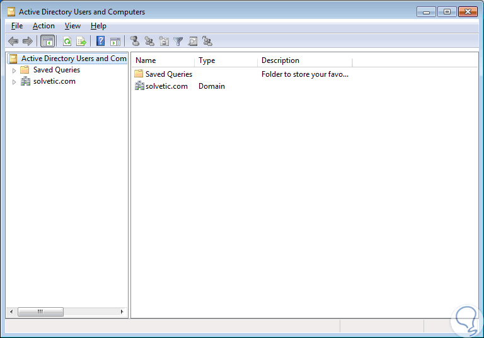The height and width of the screenshot is (338, 484).
Task: Open the File menu
Action: coord(17,26)
